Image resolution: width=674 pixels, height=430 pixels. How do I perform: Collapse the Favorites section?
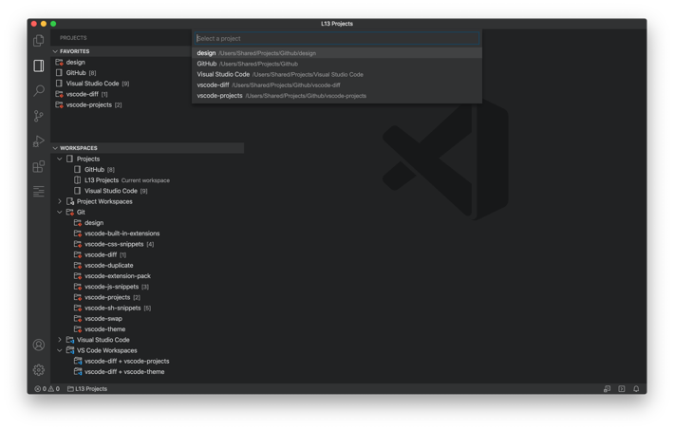55,51
